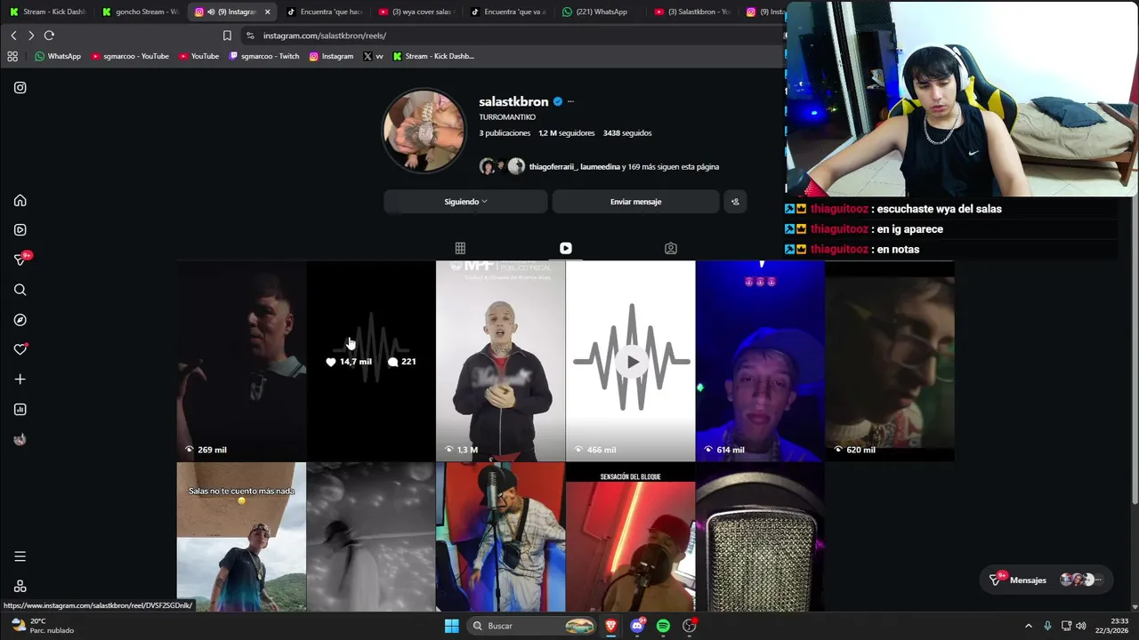Screen dimensions: 1139x640
Task: Open the Instagram bookmark in bookmarks bar
Action: [x=331, y=56]
